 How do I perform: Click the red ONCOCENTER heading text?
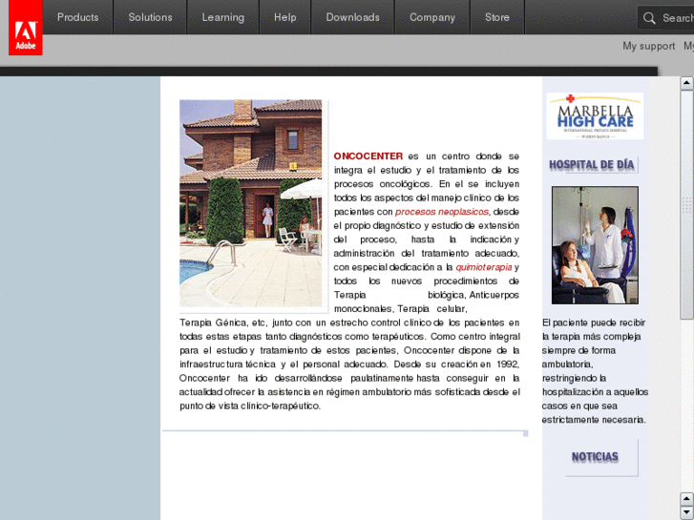368,156
